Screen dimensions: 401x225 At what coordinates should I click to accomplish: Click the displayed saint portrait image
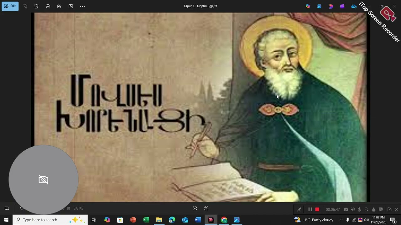point(200,107)
